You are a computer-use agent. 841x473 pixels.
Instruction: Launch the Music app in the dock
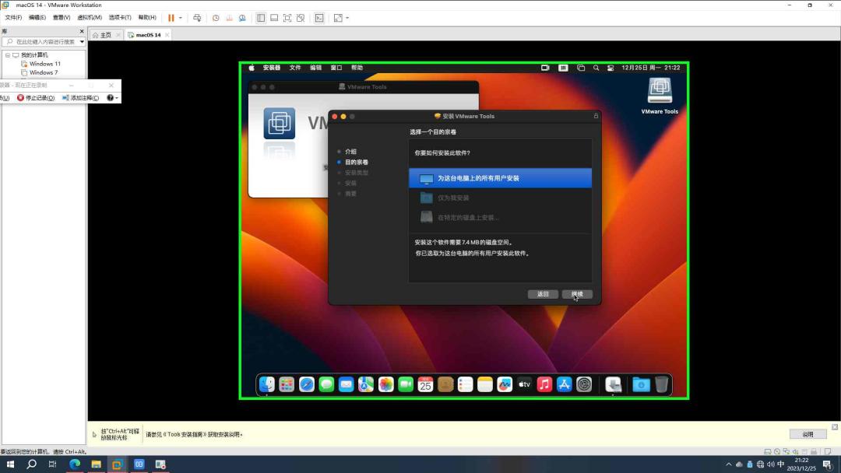544,384
